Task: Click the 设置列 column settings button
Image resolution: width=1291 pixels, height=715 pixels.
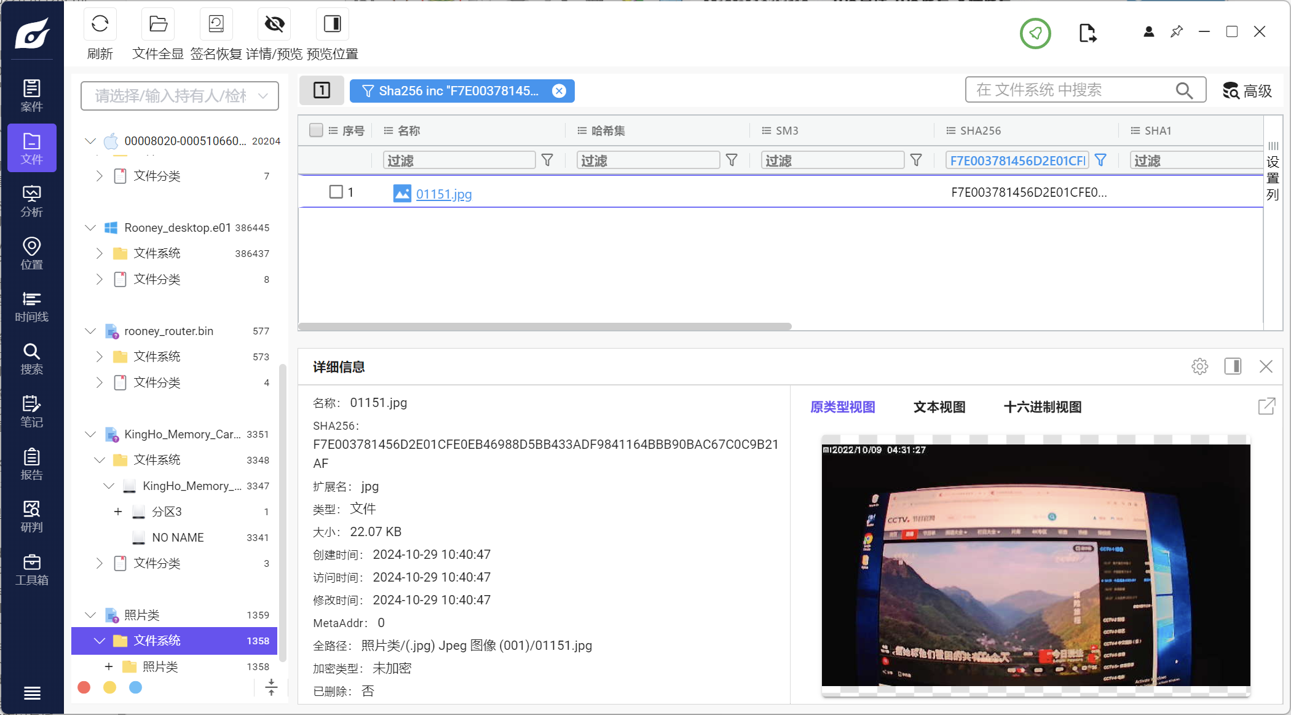Action: click(x=1273, y=171)
